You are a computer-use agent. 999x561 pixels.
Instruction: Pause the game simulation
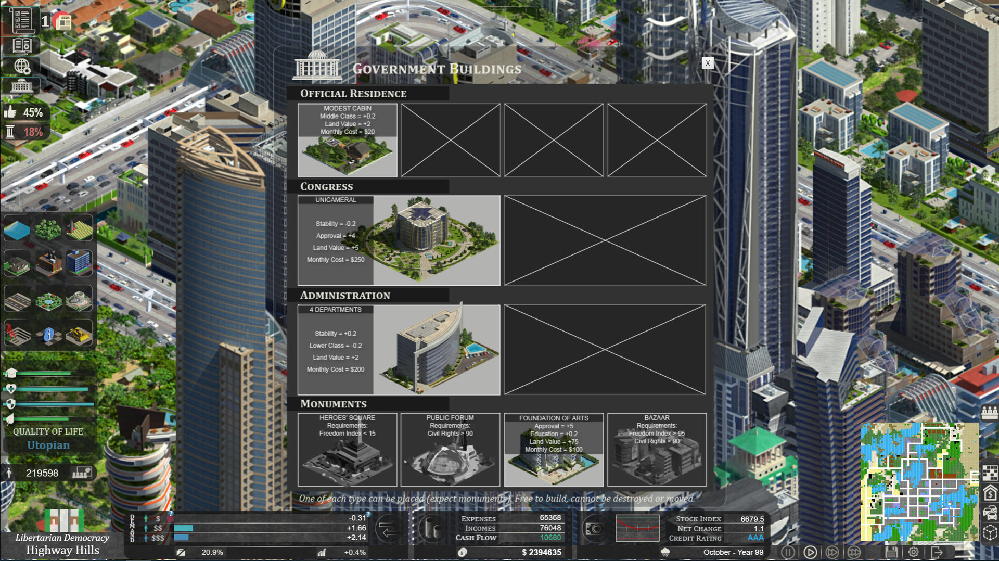(x=788, y=552)
